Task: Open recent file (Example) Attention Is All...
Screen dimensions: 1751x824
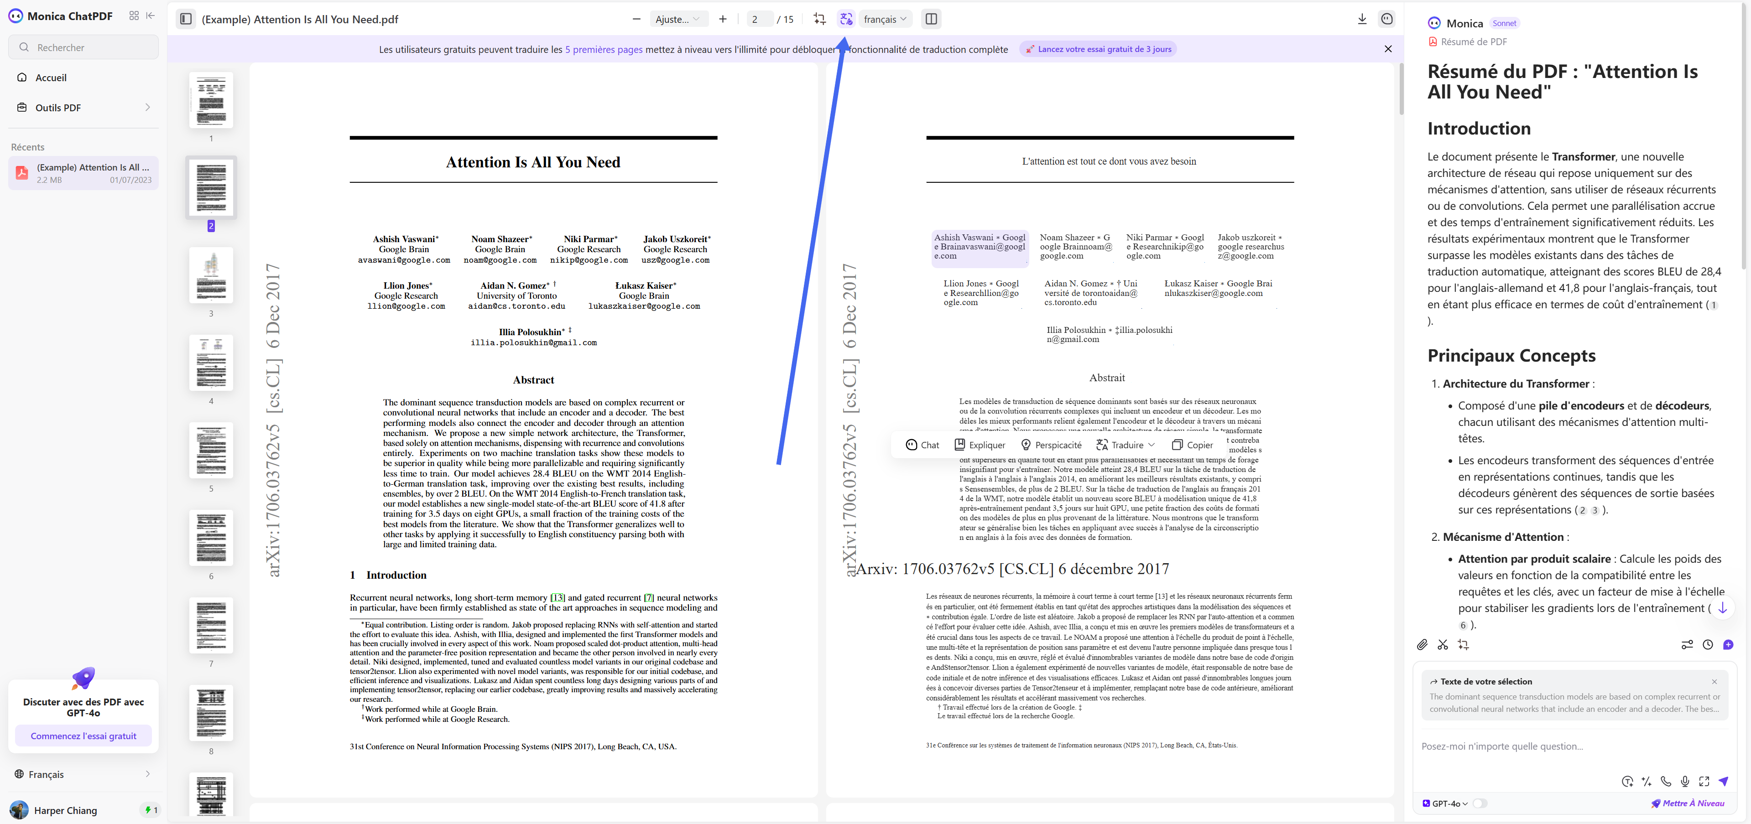Action: click(x=83, y=173)
